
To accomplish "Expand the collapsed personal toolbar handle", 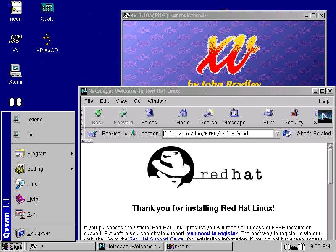I will [x=87, y=141].
